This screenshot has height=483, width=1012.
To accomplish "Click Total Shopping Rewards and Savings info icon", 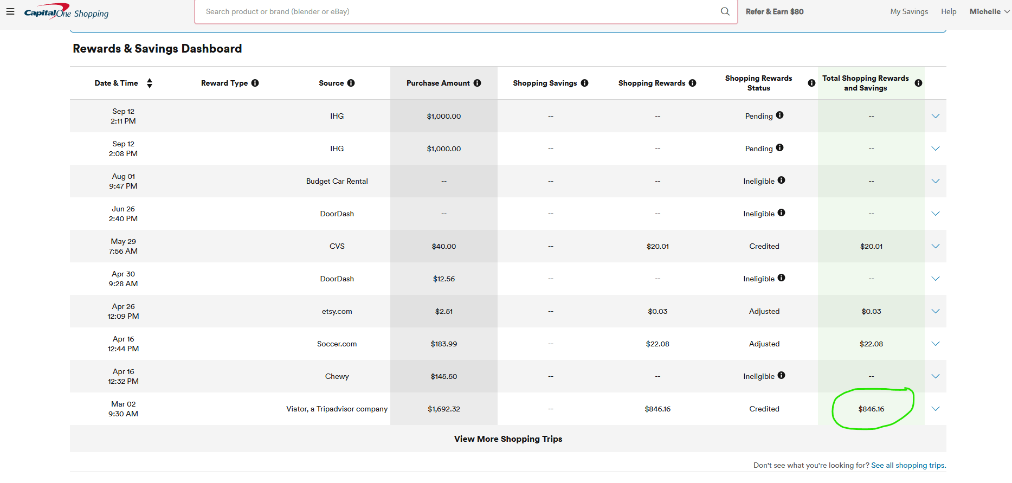I will point(918,83).
